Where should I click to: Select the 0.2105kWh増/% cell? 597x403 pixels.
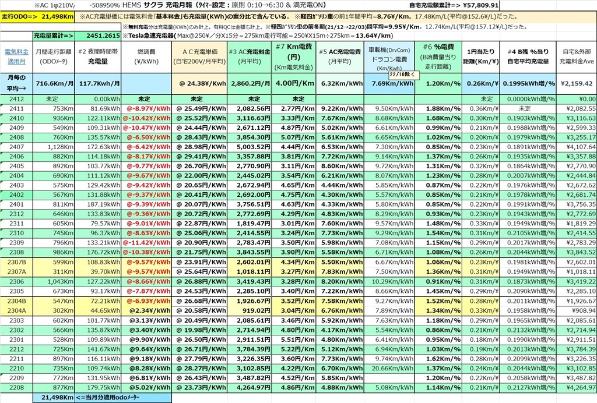point(528,234)
